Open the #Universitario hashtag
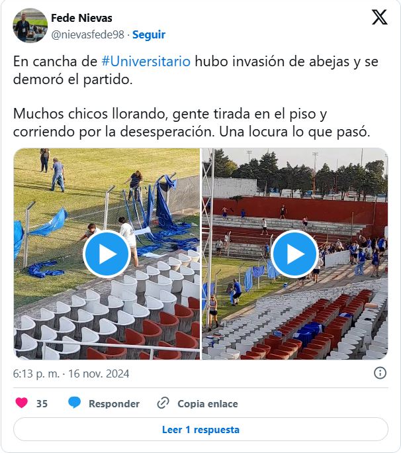Viewport: 401px width, 453px height. tap(146, 62)
